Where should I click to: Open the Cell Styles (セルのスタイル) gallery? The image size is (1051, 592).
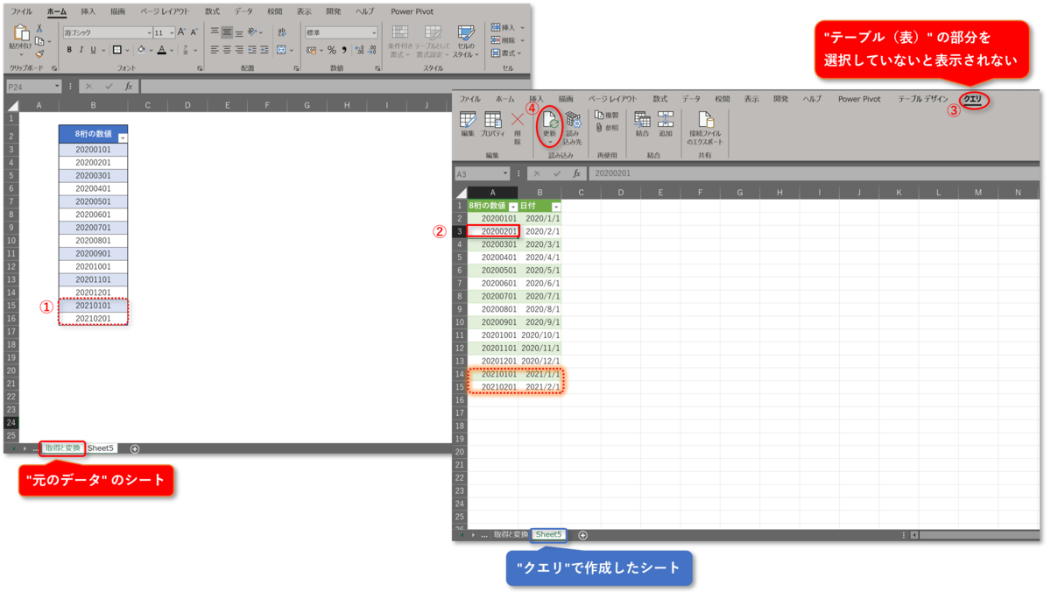pos(466,42)
